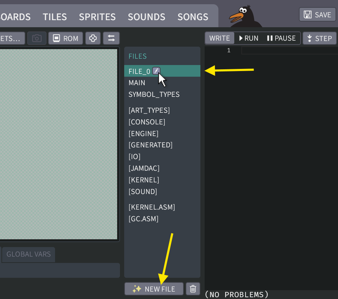Select the MAIN file in the list
338x299 pixels.
[x=137, y=83]
